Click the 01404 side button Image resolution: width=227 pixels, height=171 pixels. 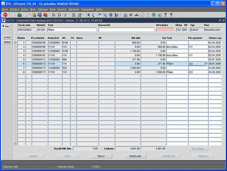7,37
